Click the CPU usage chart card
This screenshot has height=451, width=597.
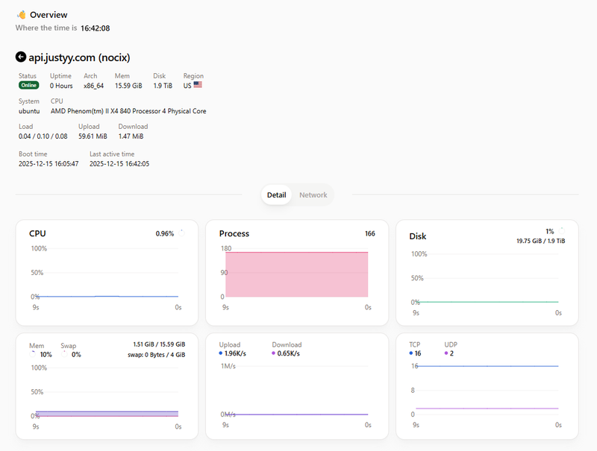tap(107, 272)
